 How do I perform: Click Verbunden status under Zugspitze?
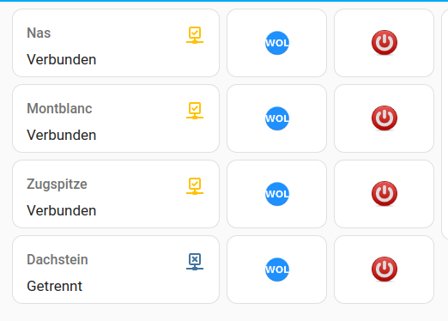[61, 210]
